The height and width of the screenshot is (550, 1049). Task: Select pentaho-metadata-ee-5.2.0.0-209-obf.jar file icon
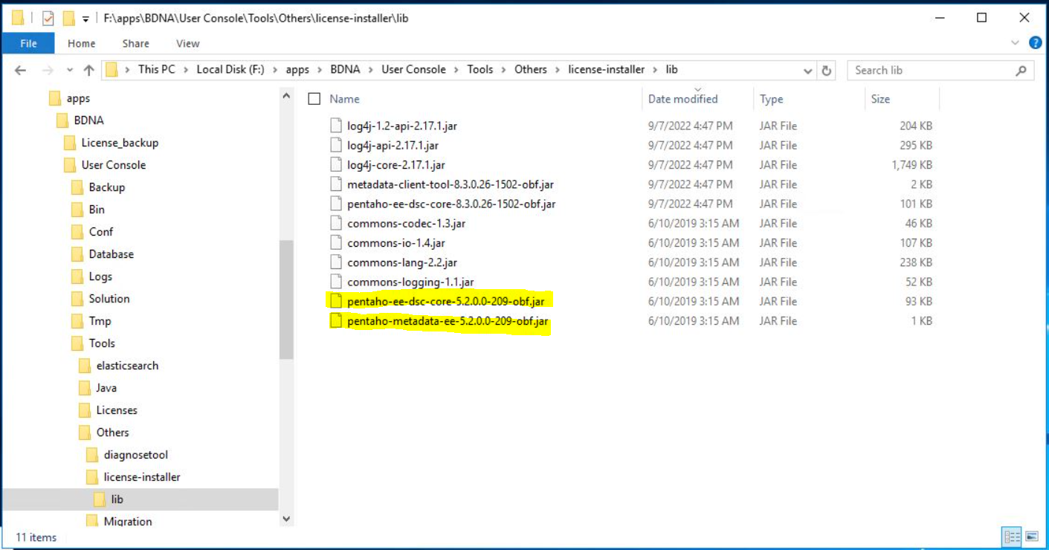336,320
